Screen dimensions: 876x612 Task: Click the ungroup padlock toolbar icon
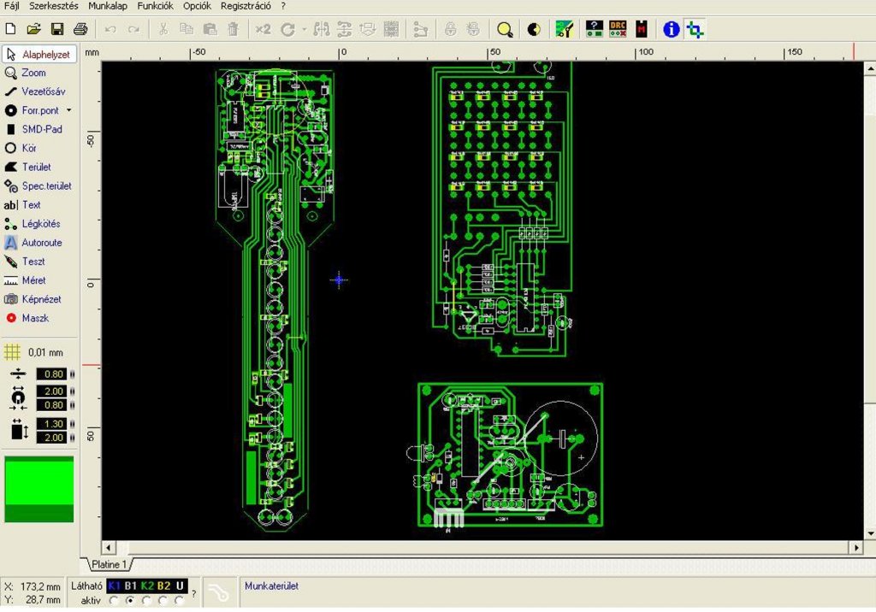pyautogui.click(x=473, y=29)
